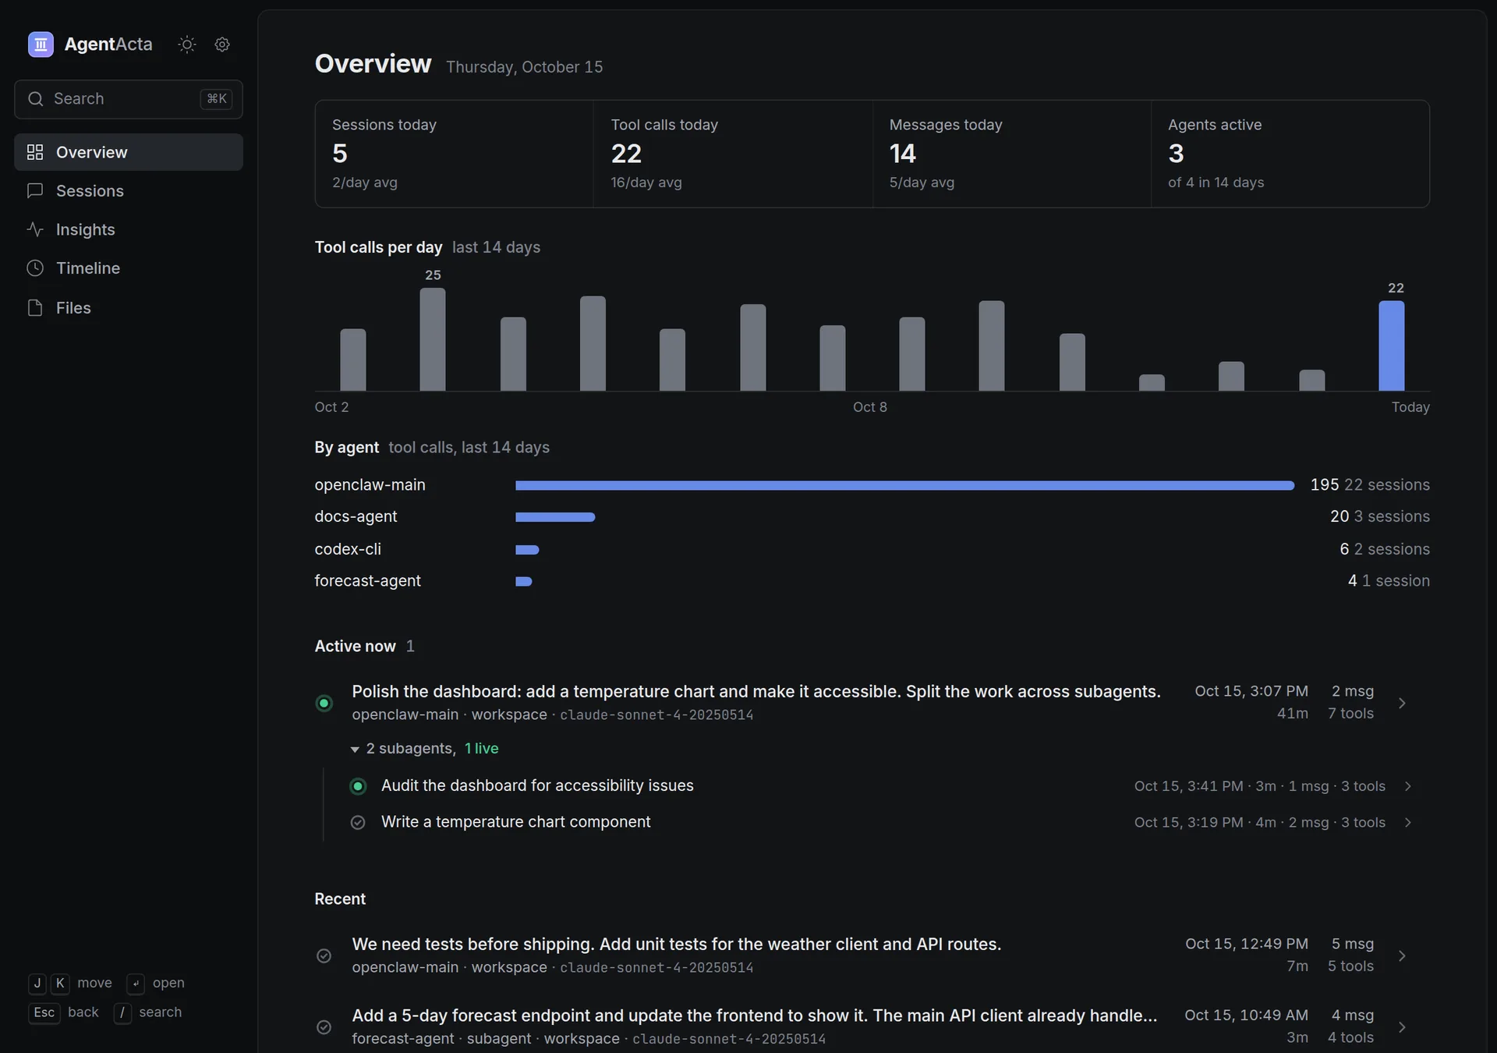Click the 1 live indicator text

coord(481,749)
